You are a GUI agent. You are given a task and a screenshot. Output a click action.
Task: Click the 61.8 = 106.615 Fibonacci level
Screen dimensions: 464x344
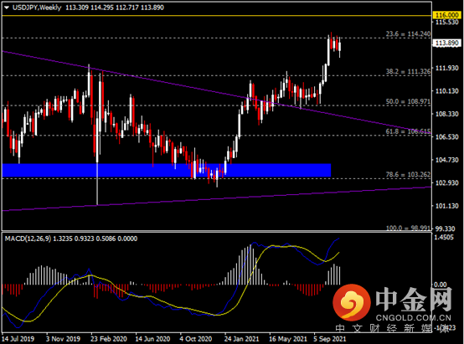pos(408,131)
